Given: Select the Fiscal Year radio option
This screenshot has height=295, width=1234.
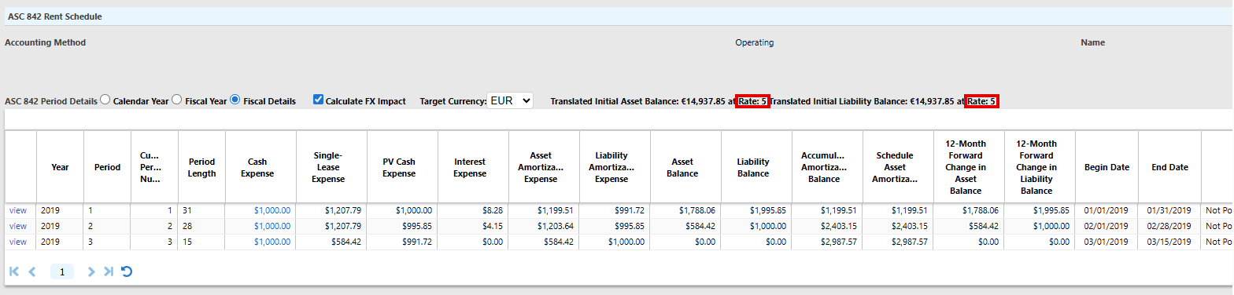Looking at the screenshot, I should (177, 100).
